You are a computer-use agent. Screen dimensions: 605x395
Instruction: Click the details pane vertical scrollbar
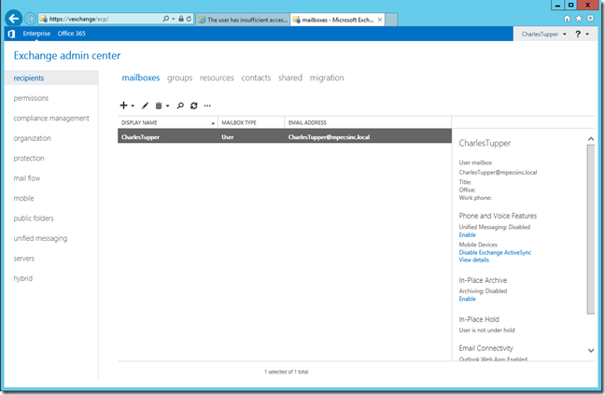(x=590, y=224)
